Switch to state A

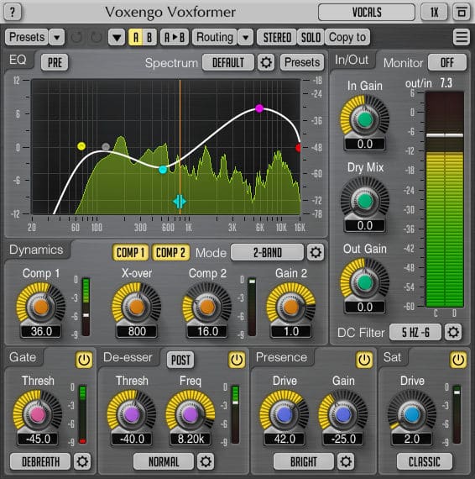[136, 37]
